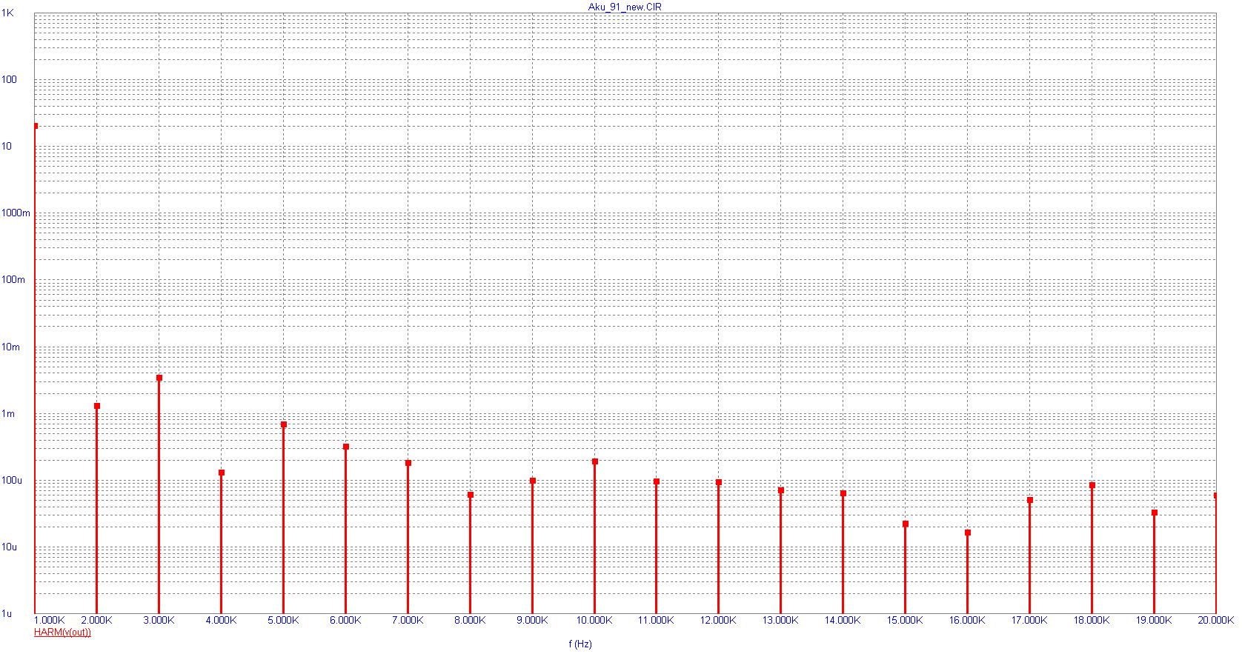Click the f (Hz) axis label
This screenshot has width=1242, height=654.
point(580,644)
